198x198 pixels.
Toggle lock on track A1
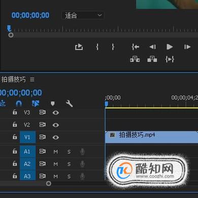(x=15, y=151)
